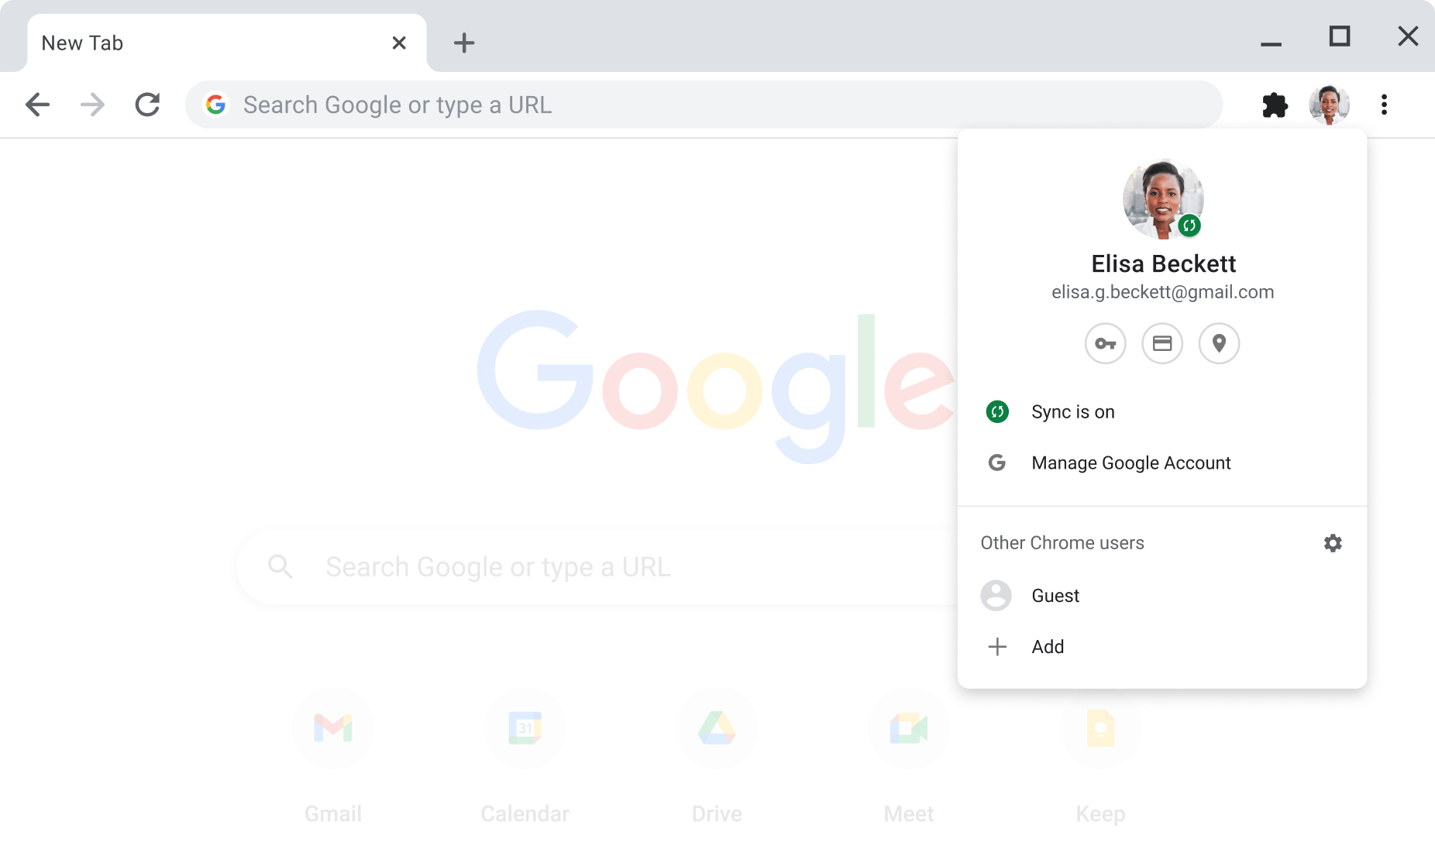Open payment methods card icon

(1162, 343)
